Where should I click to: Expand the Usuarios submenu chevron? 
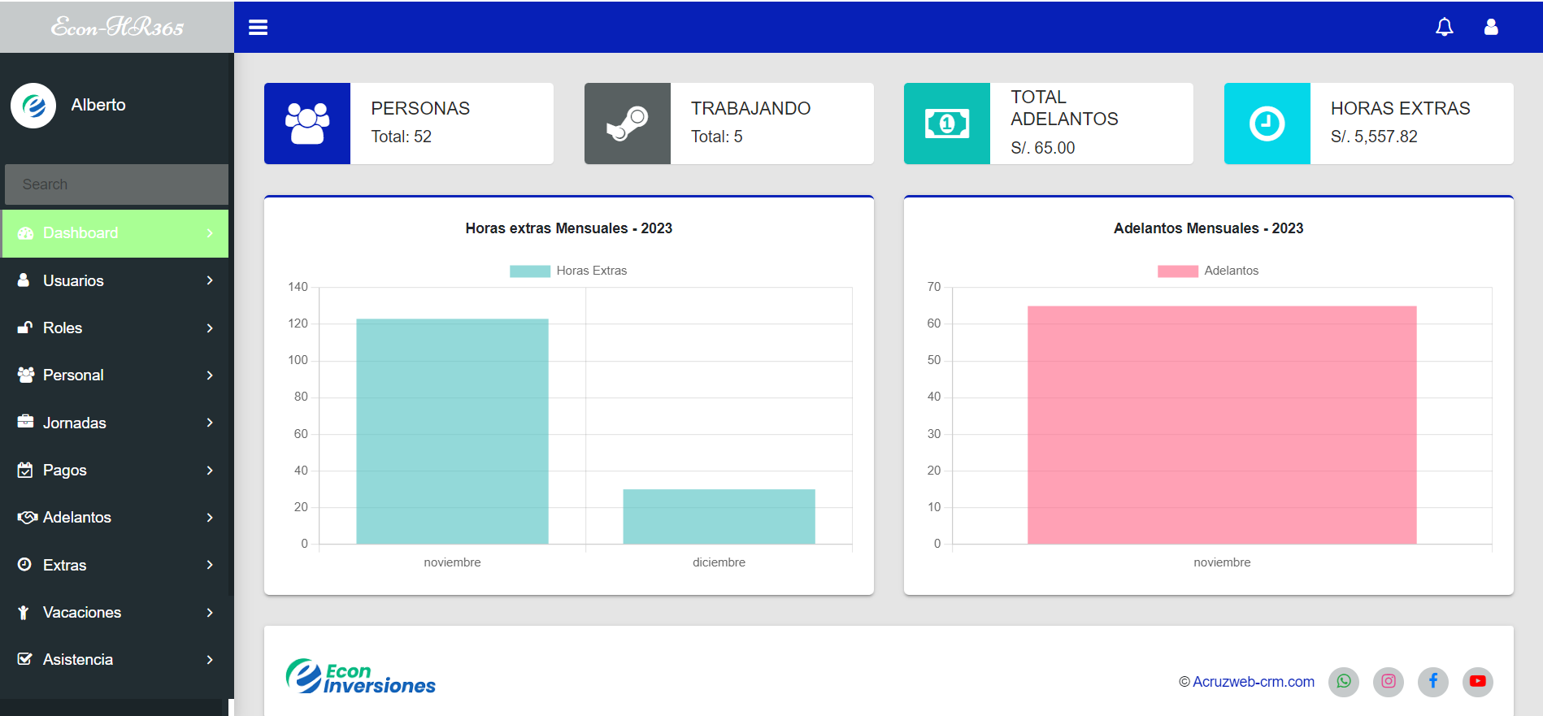click(210, 280)
